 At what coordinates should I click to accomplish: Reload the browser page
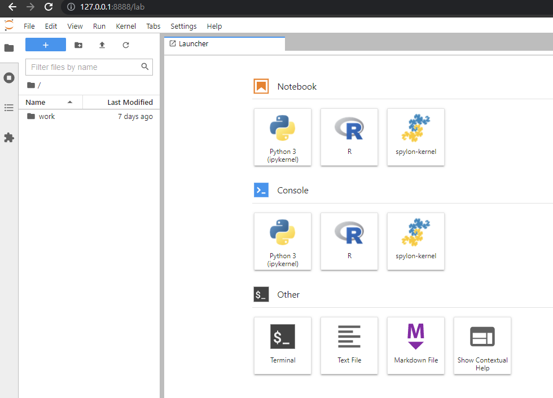[x=49, y=7]
